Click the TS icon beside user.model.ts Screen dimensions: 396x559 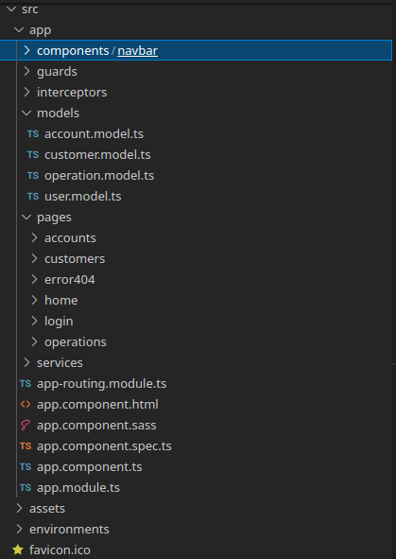[x=33, y=197]
